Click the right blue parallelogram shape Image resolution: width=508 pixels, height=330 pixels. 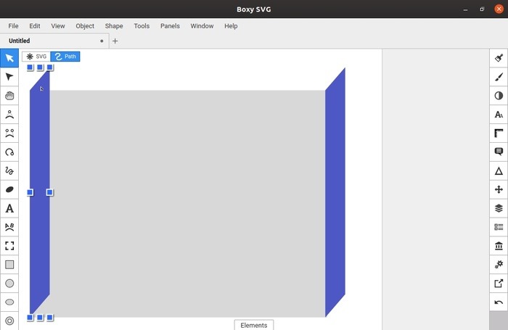(335, 193)
